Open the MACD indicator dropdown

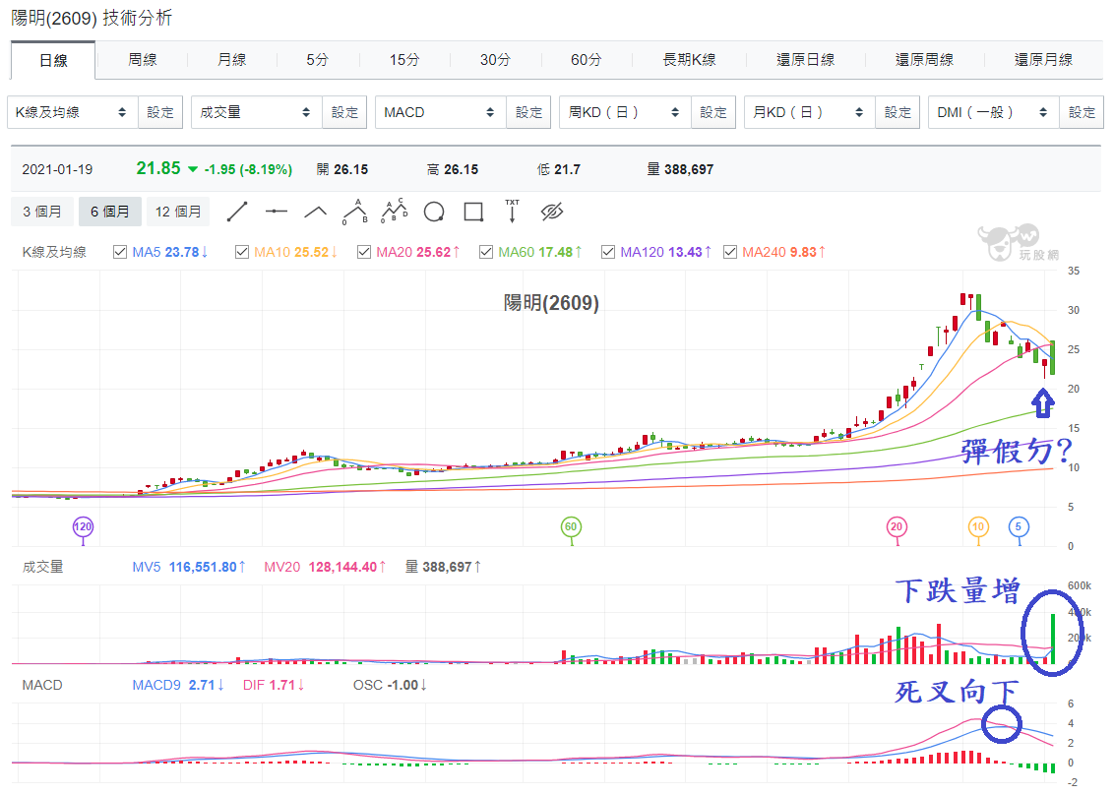(x=441, y=112)
